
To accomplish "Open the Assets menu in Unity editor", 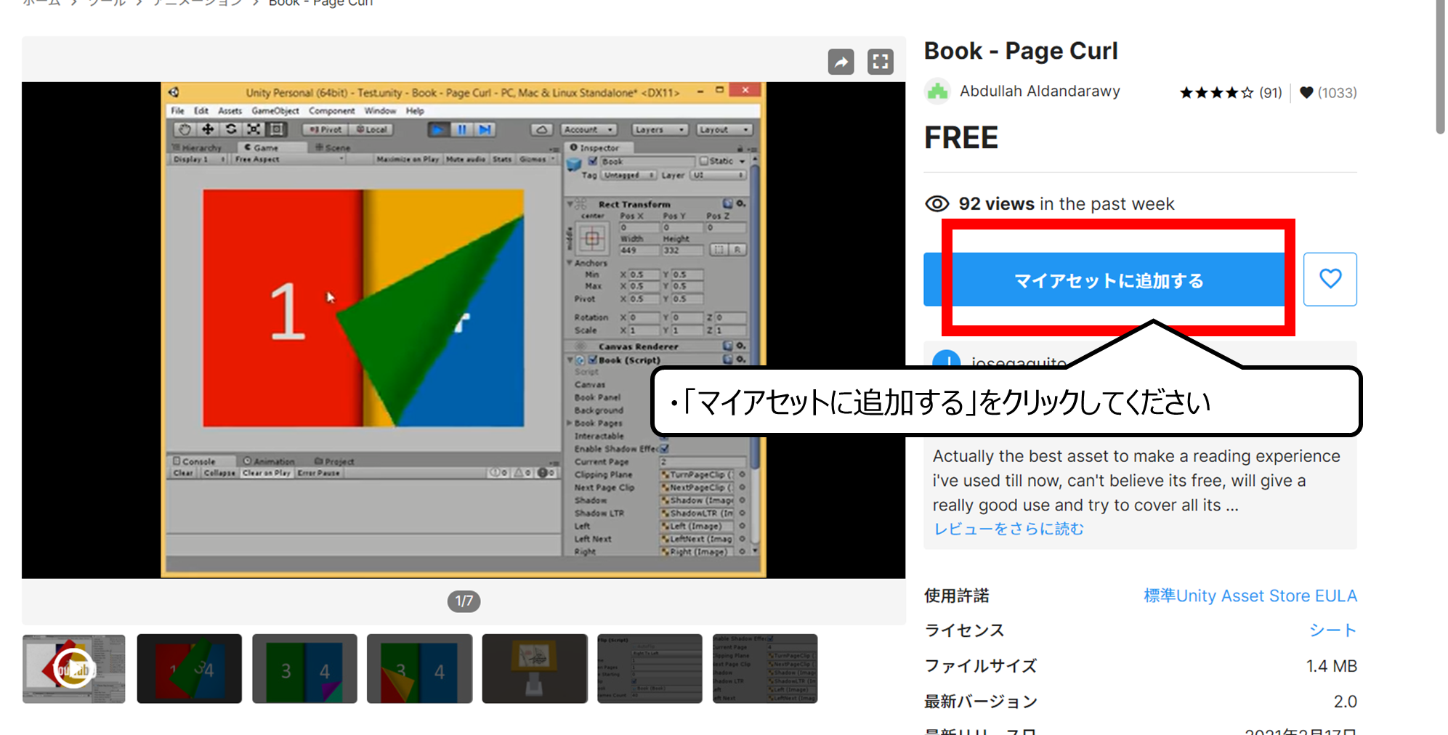I will click(230, 110).
